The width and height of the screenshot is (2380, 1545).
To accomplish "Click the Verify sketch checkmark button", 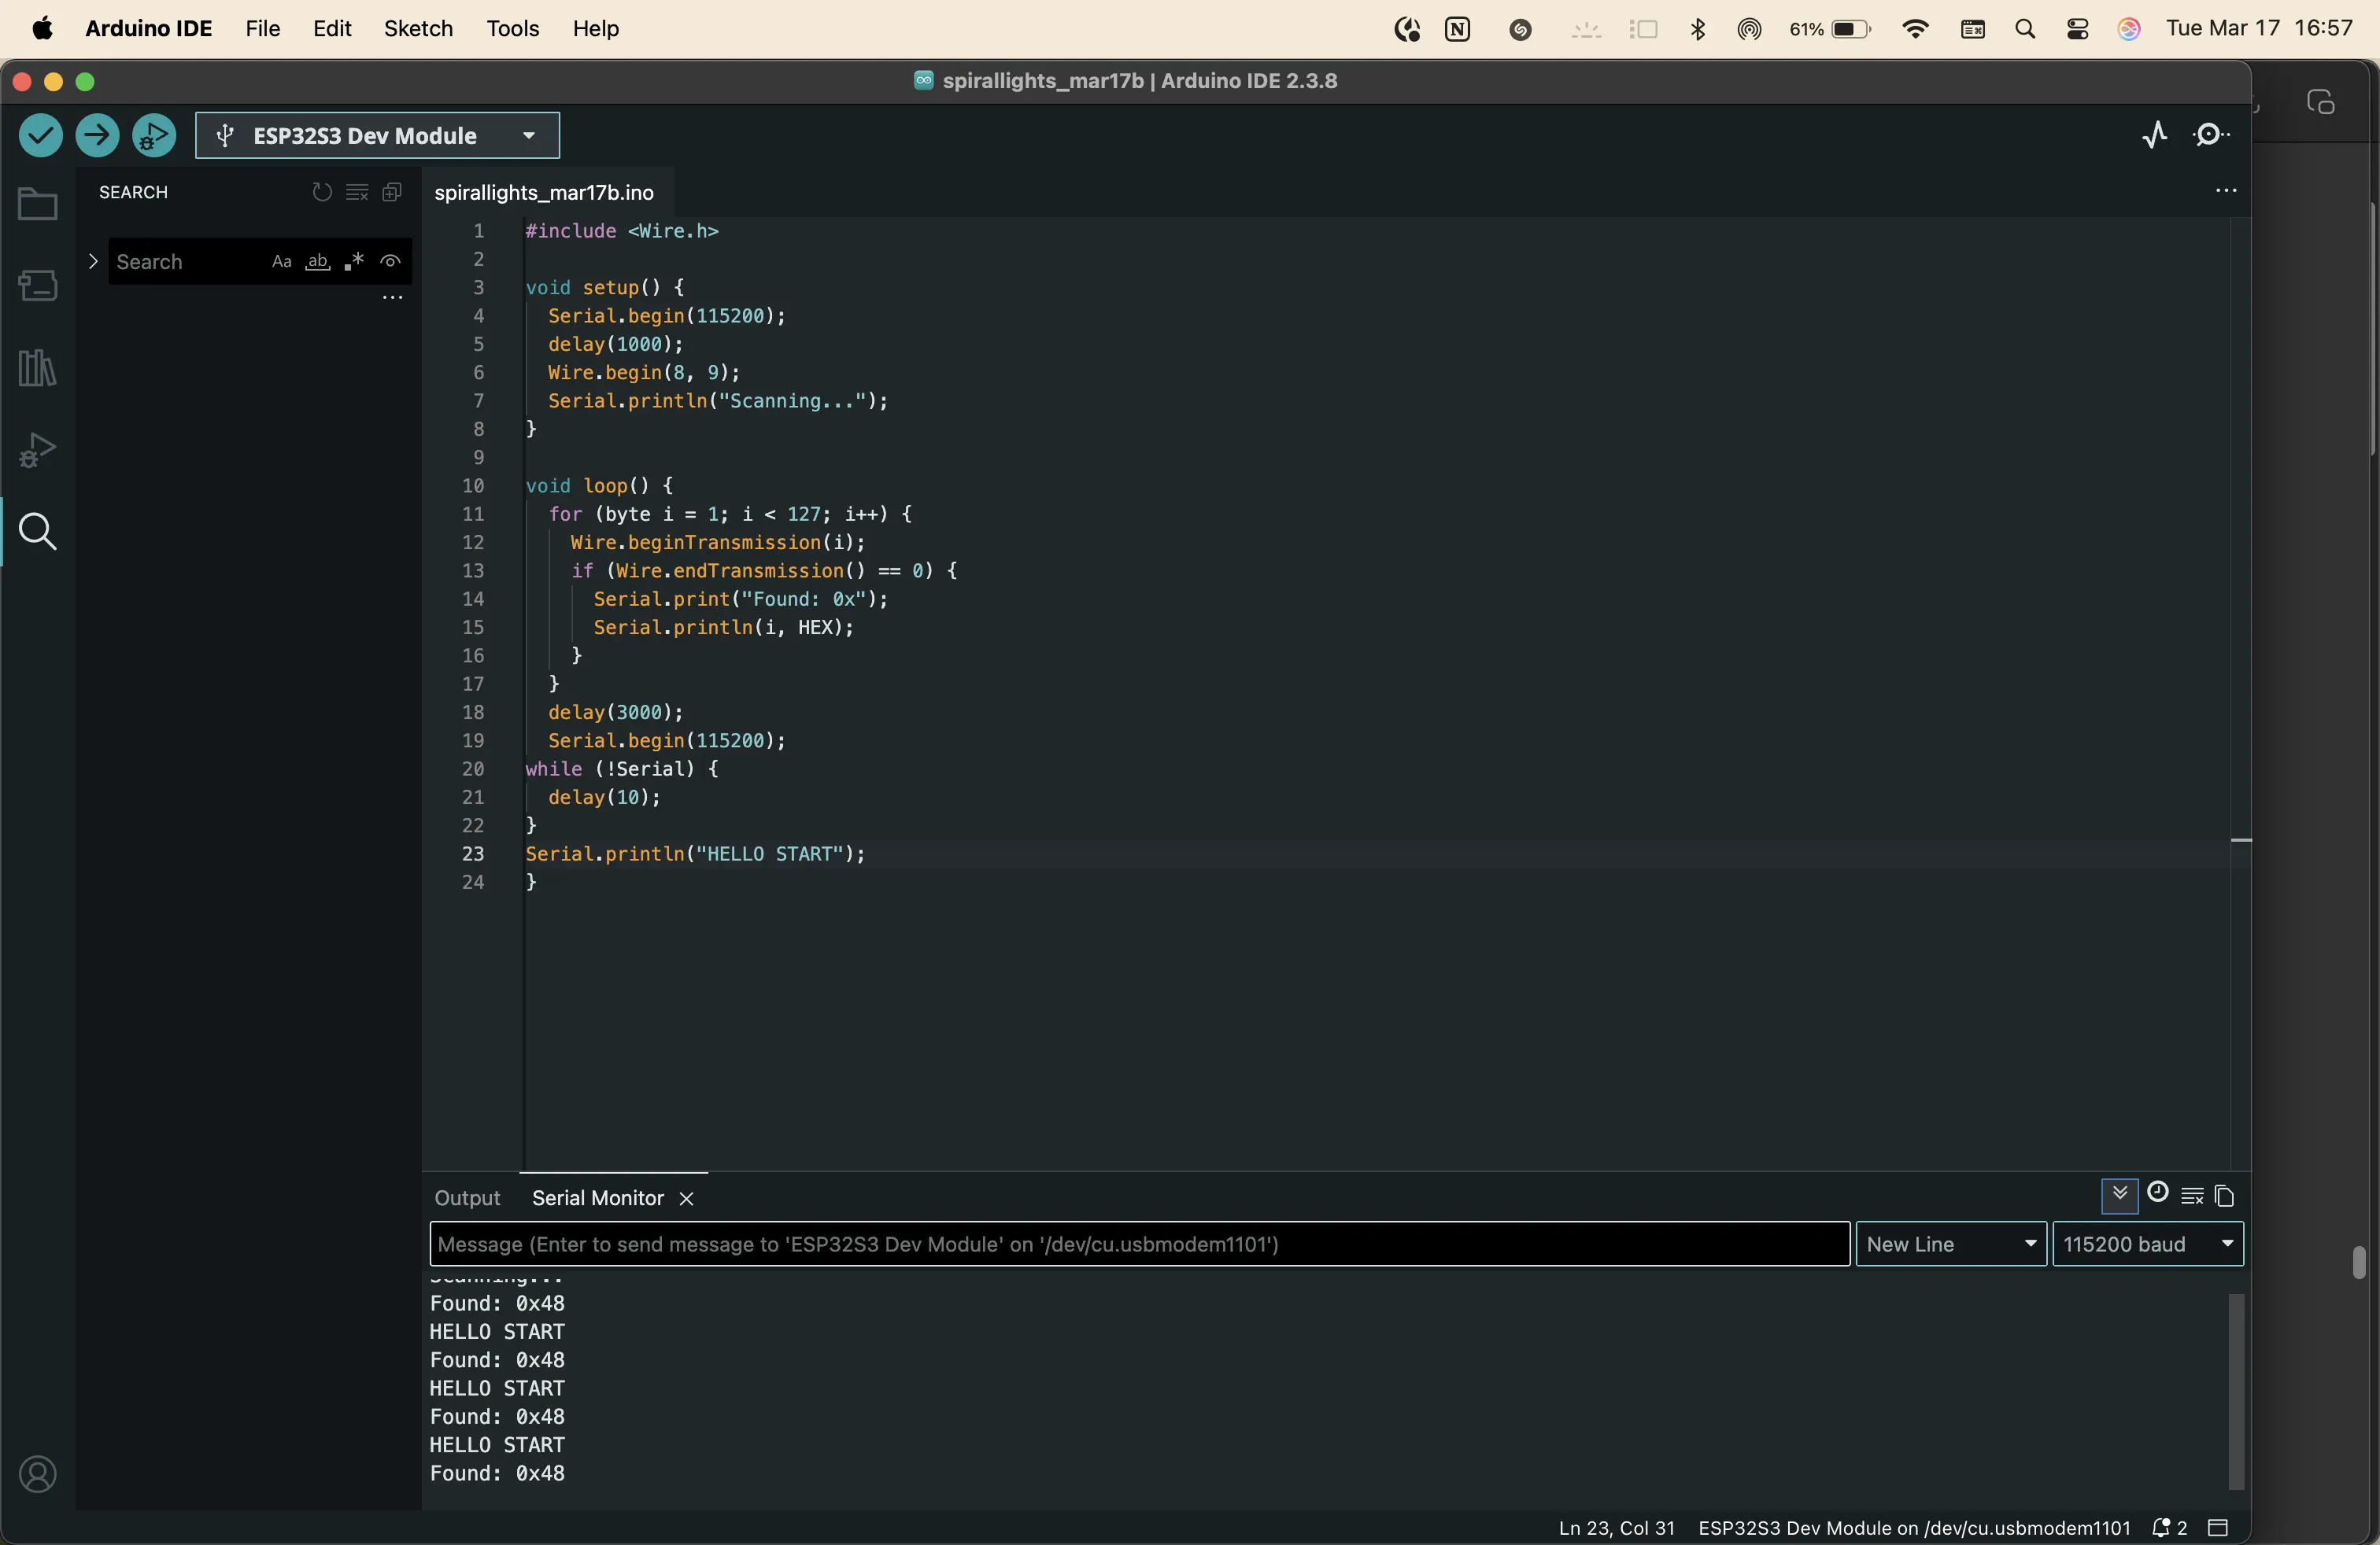I will pyautogui.click(x=40, y=135).
